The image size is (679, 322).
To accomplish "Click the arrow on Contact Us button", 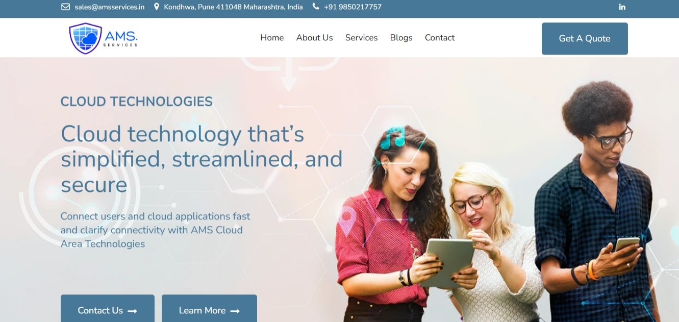I will [x=132, y=311].
